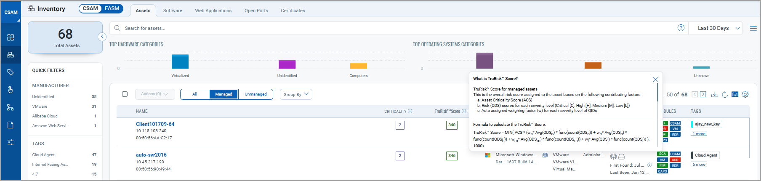Switch to the Software tab

pyautogui.click(x=173, y=11)
